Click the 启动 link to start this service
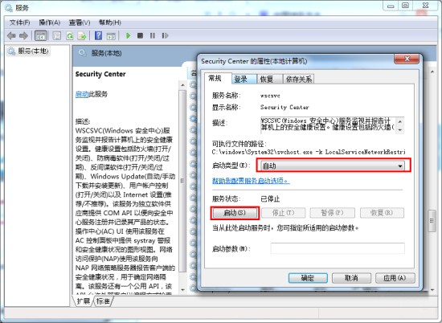Image resolution: width=442 pixels, height=323 pixels. (82, 94)
